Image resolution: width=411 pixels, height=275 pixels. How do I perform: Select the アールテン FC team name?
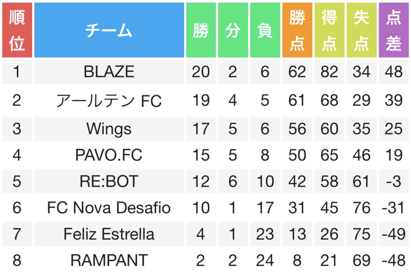pos(109,101)
